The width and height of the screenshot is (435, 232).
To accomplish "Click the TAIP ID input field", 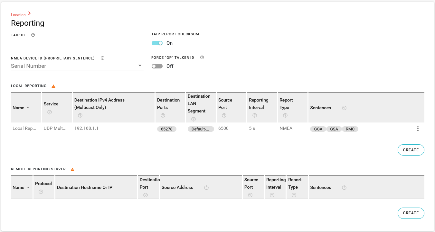I will click(x=77, y=43).
